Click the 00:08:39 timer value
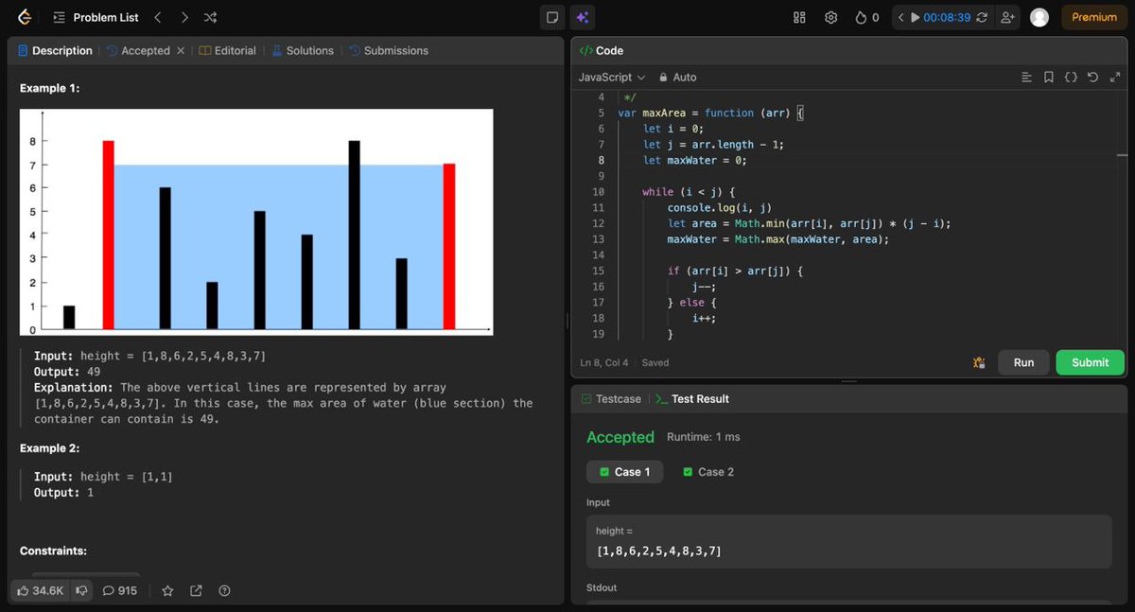Viewport: 1135px width, 612px height. coord(947,17)
